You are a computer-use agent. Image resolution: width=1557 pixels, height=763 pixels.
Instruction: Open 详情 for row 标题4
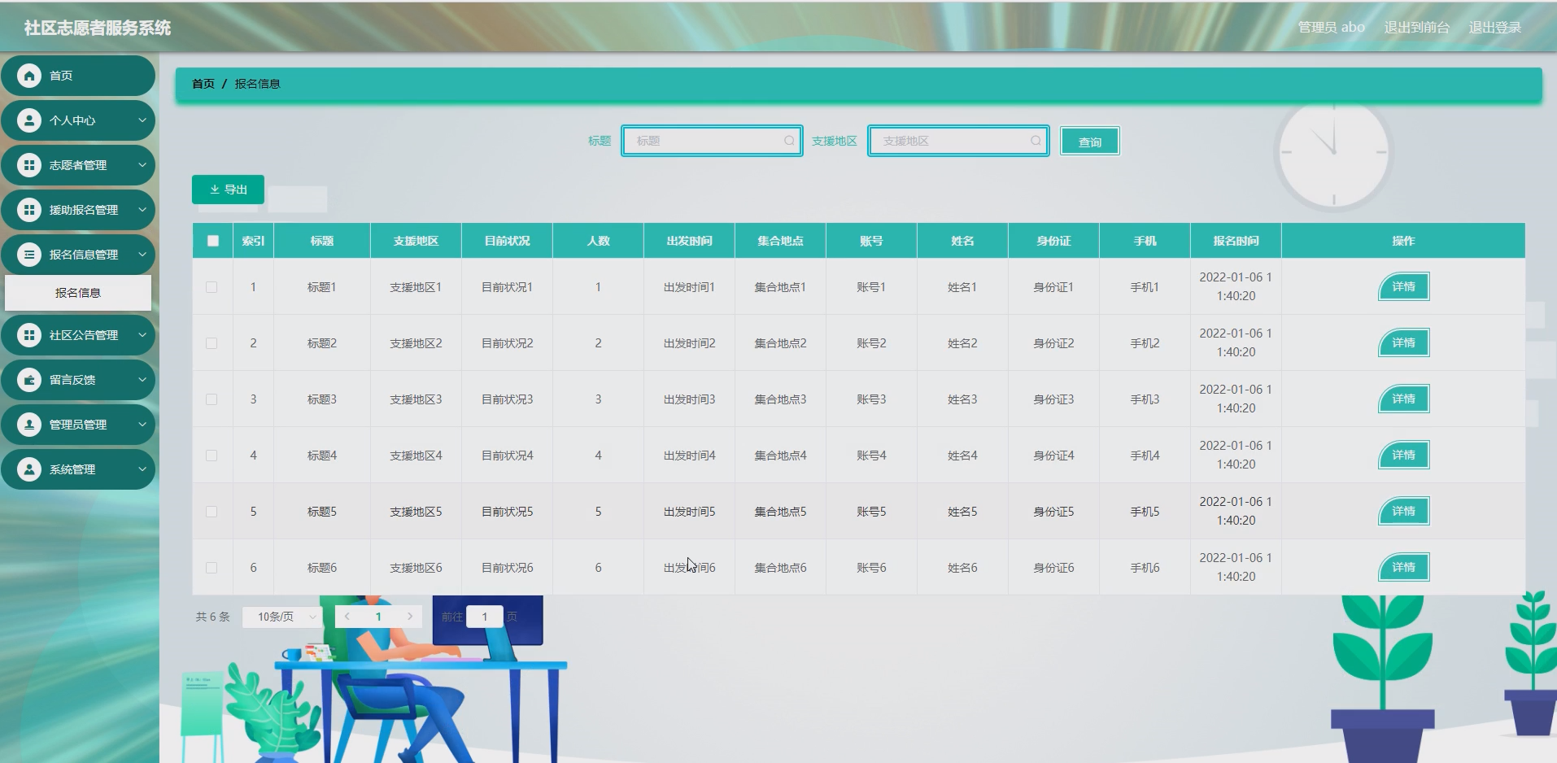coord(1403,455)
